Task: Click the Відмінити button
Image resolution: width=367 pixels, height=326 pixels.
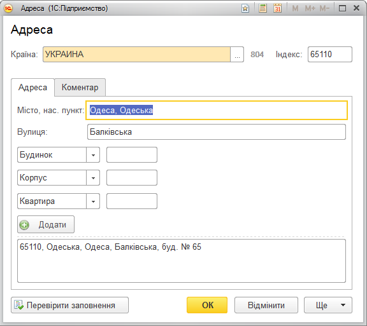Action: coord(266,305)
